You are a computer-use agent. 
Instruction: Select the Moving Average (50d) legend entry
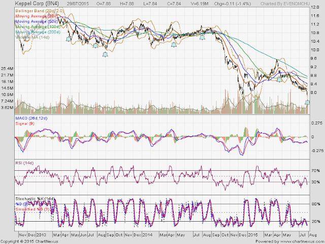point(37,21)
